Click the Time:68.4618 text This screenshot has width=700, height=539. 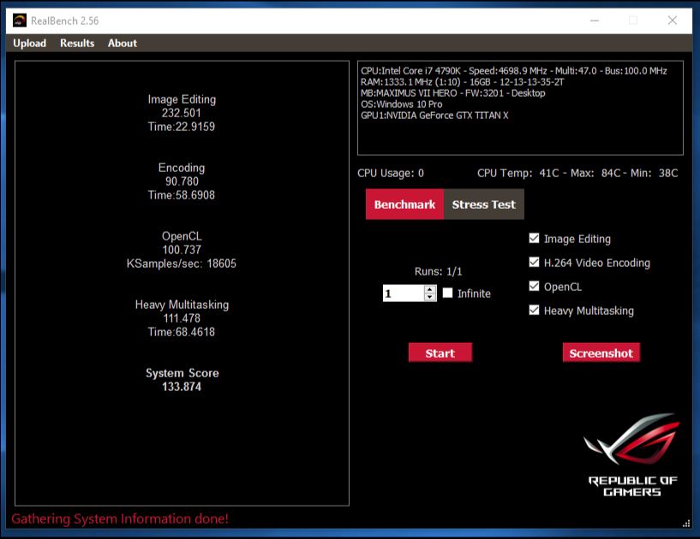[x=182, y=332]
